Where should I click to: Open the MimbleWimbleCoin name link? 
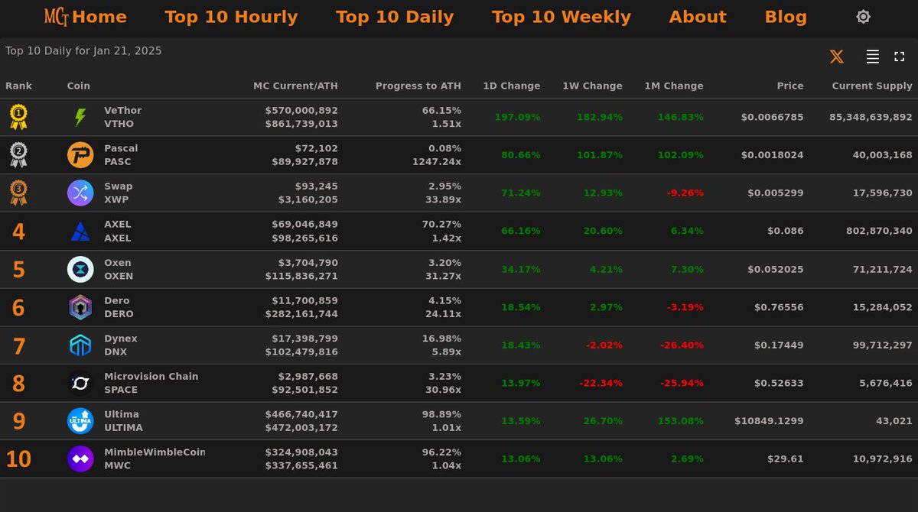point(155,452)
